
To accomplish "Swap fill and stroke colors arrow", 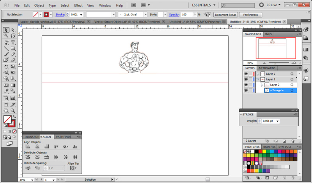I will pyautogui.click(x=14, y=117).
